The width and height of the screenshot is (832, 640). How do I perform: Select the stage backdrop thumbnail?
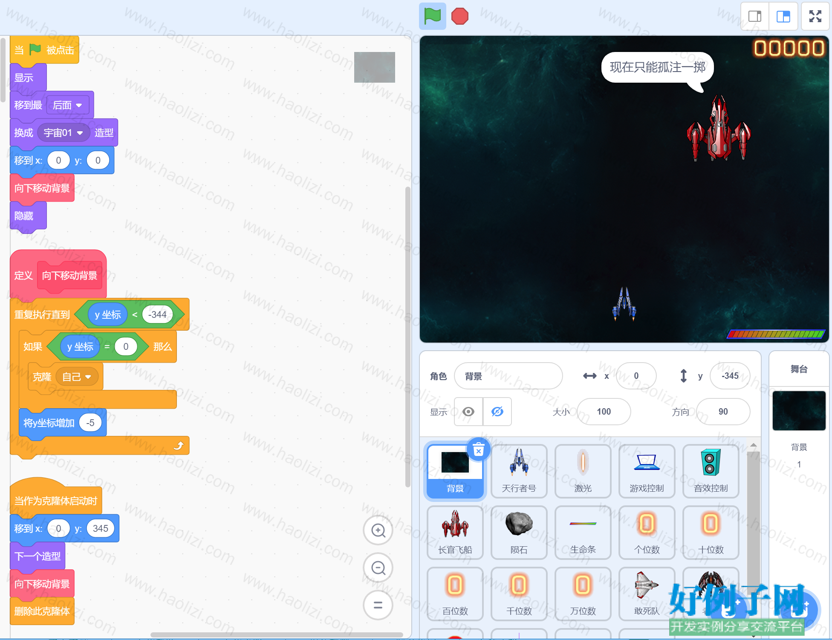click(x=799, y=411)
